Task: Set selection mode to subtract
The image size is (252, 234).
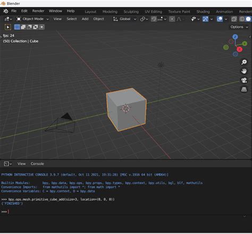Action: click(x=29, y=27)
